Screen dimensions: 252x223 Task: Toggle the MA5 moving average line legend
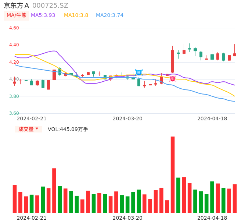tap(43, 15)
